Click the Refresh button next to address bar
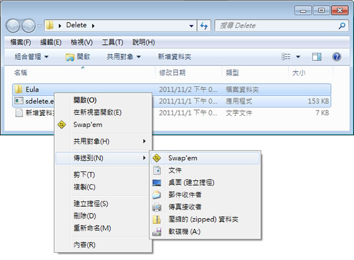Image resolution: width=354 pixels, height=260 pixels. [204, 26]
